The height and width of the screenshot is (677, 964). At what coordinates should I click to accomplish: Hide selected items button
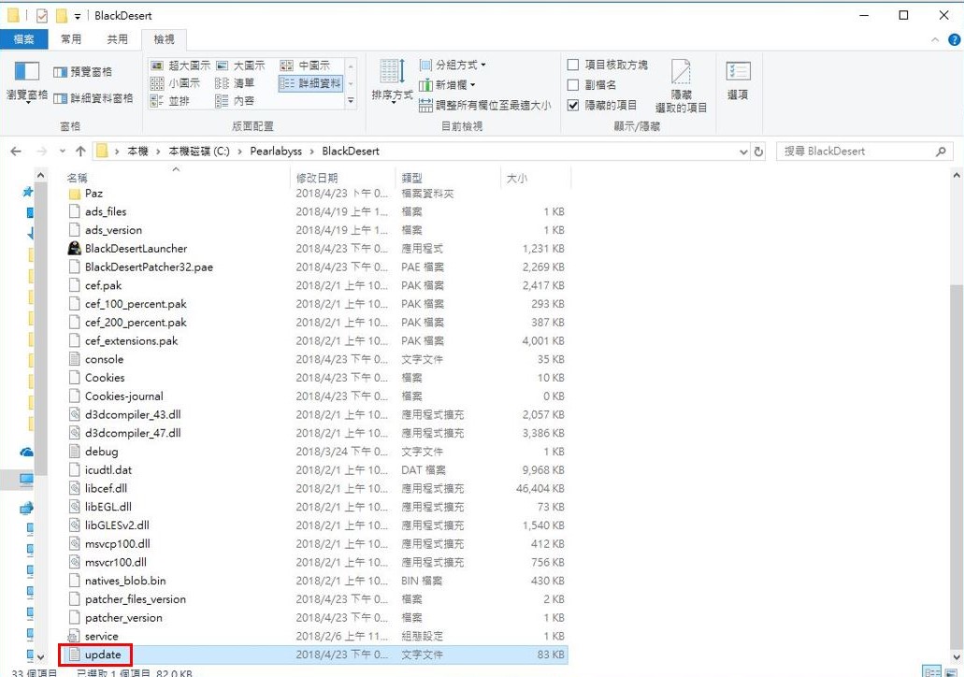click(682, 86)
